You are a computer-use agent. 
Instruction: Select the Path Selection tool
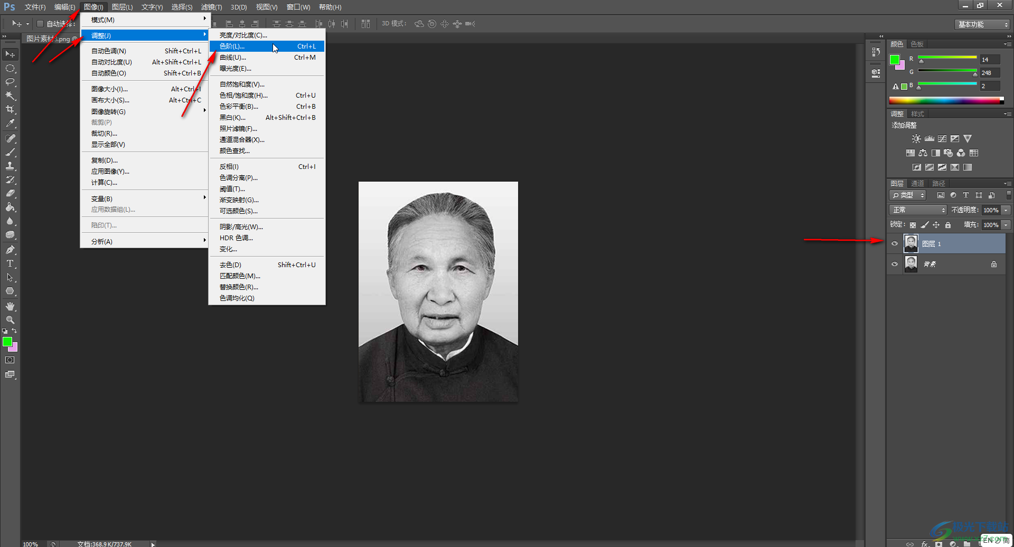point(10,277)
